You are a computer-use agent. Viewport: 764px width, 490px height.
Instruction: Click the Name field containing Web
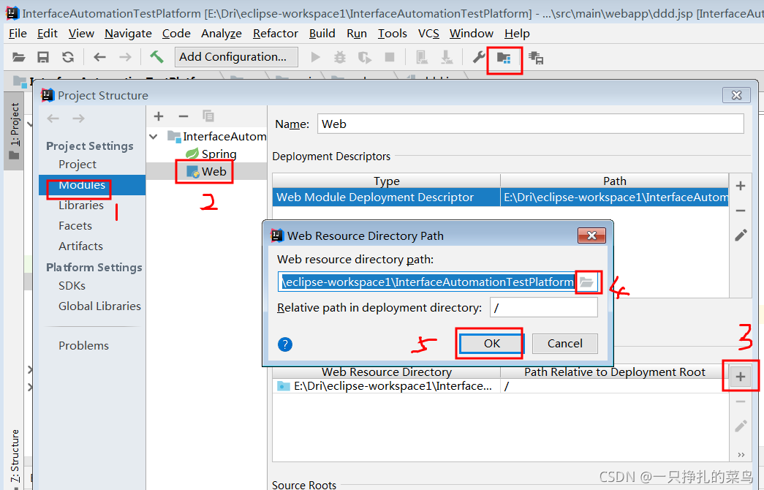tap(531, 124)
